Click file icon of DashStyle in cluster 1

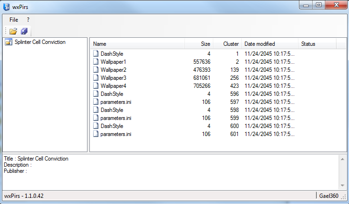click(x=96, y=53)
